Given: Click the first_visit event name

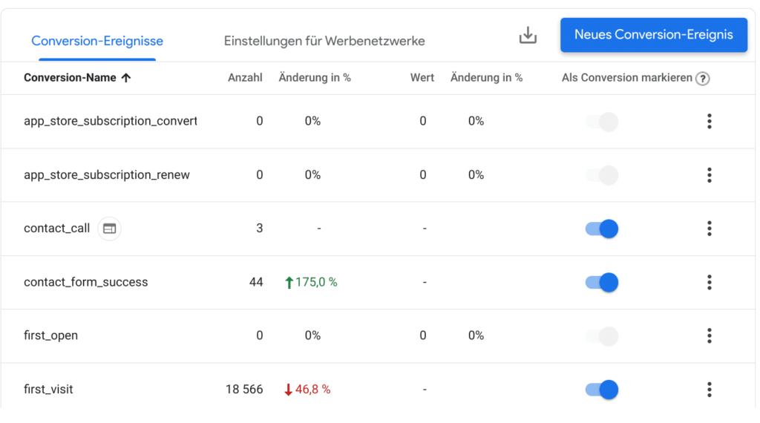Looking at the screenshot, I should (48, 389).
